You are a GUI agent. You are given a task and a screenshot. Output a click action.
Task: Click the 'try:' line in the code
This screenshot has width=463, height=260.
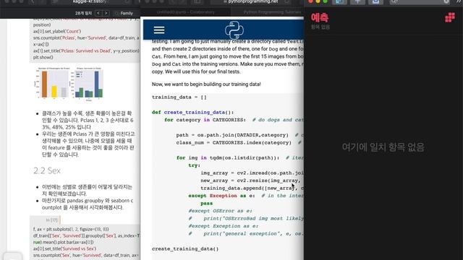[x=195, y=165]
